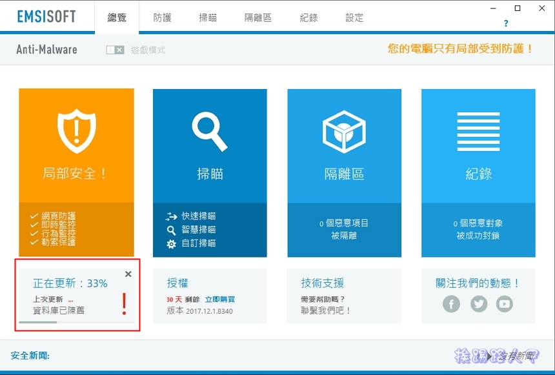
Task: Click the quick scan arrows icon
Action: click(x=171, y=216)
